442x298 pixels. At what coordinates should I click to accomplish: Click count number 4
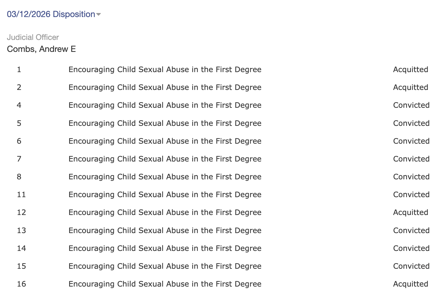click(19, 105)
